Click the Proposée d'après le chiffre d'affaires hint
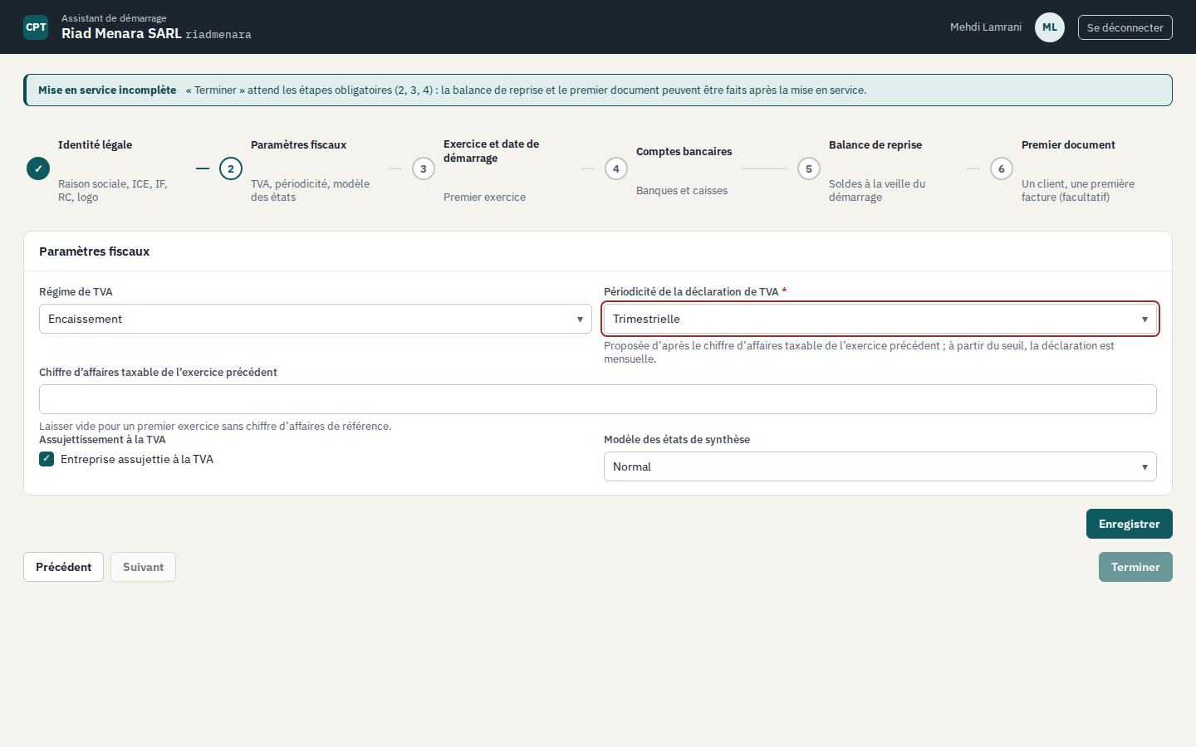Image resolution: width=1196 pixels, height=747 pixels. pyautogui.click(x=859, y=352)
